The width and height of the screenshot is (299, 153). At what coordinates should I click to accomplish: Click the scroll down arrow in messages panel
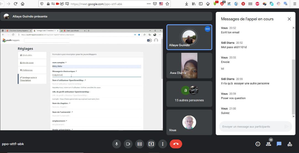pyautogui.click(x=293, y=116)
